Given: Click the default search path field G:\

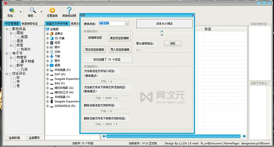Looking at the screenshot, I should [x=164, y=50].
